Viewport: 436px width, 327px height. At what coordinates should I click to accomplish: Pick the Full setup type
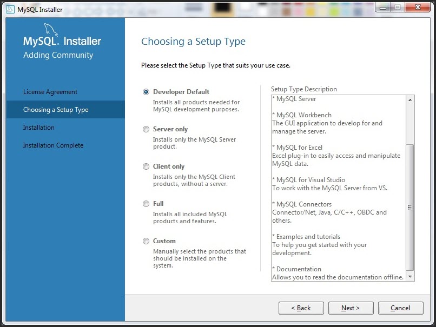click(x=146, y=204)
